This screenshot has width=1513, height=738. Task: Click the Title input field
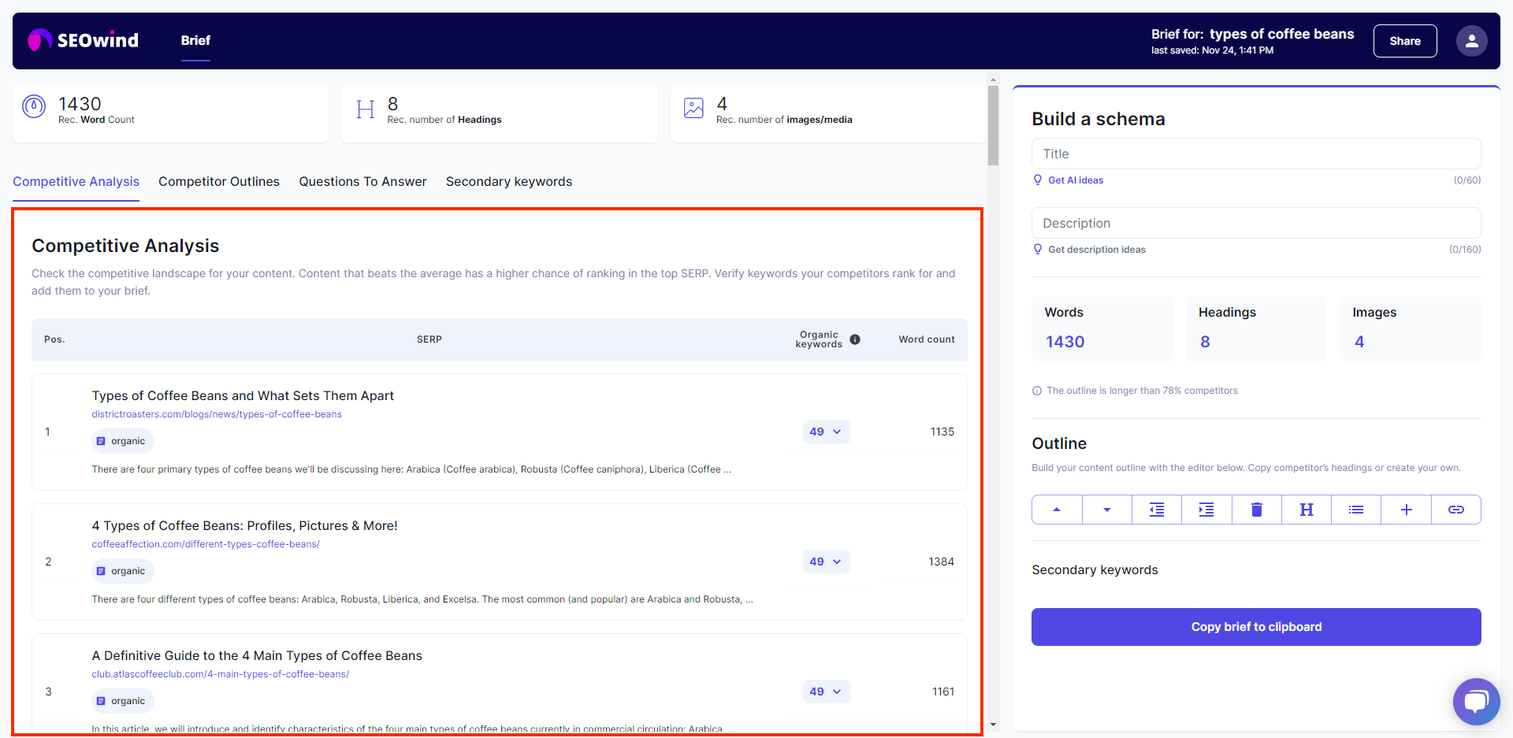[1256, 154]
